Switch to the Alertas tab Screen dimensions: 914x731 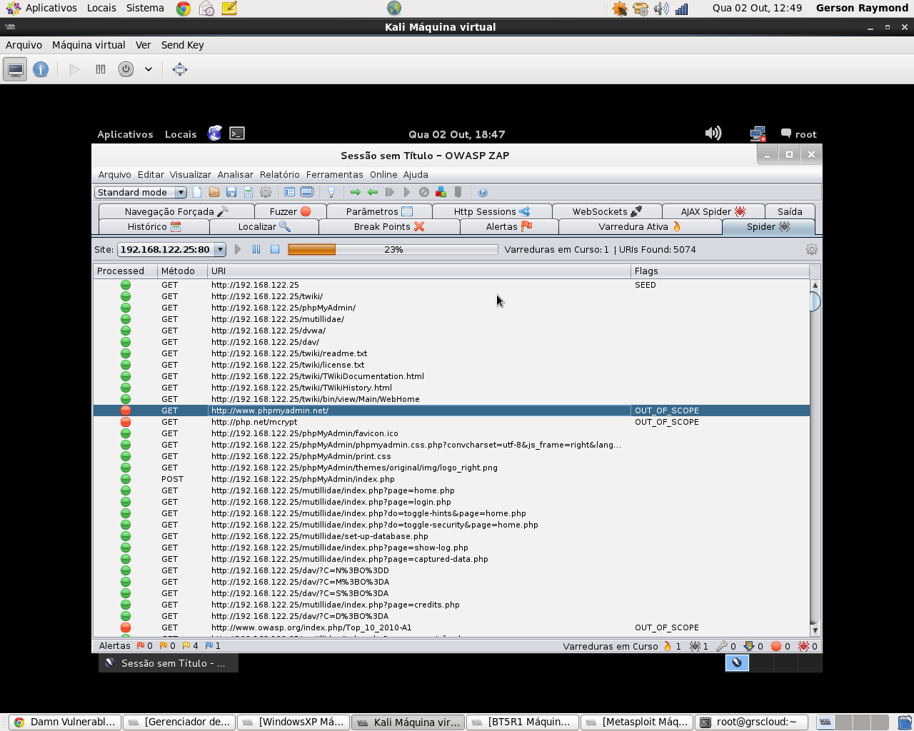[x=509, y=226]
